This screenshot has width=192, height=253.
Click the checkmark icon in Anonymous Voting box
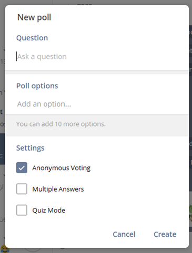[x=22, y=168]
